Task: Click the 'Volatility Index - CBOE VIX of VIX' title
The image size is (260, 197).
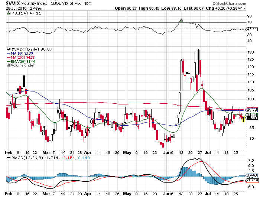Action: [x=51, y=3]
